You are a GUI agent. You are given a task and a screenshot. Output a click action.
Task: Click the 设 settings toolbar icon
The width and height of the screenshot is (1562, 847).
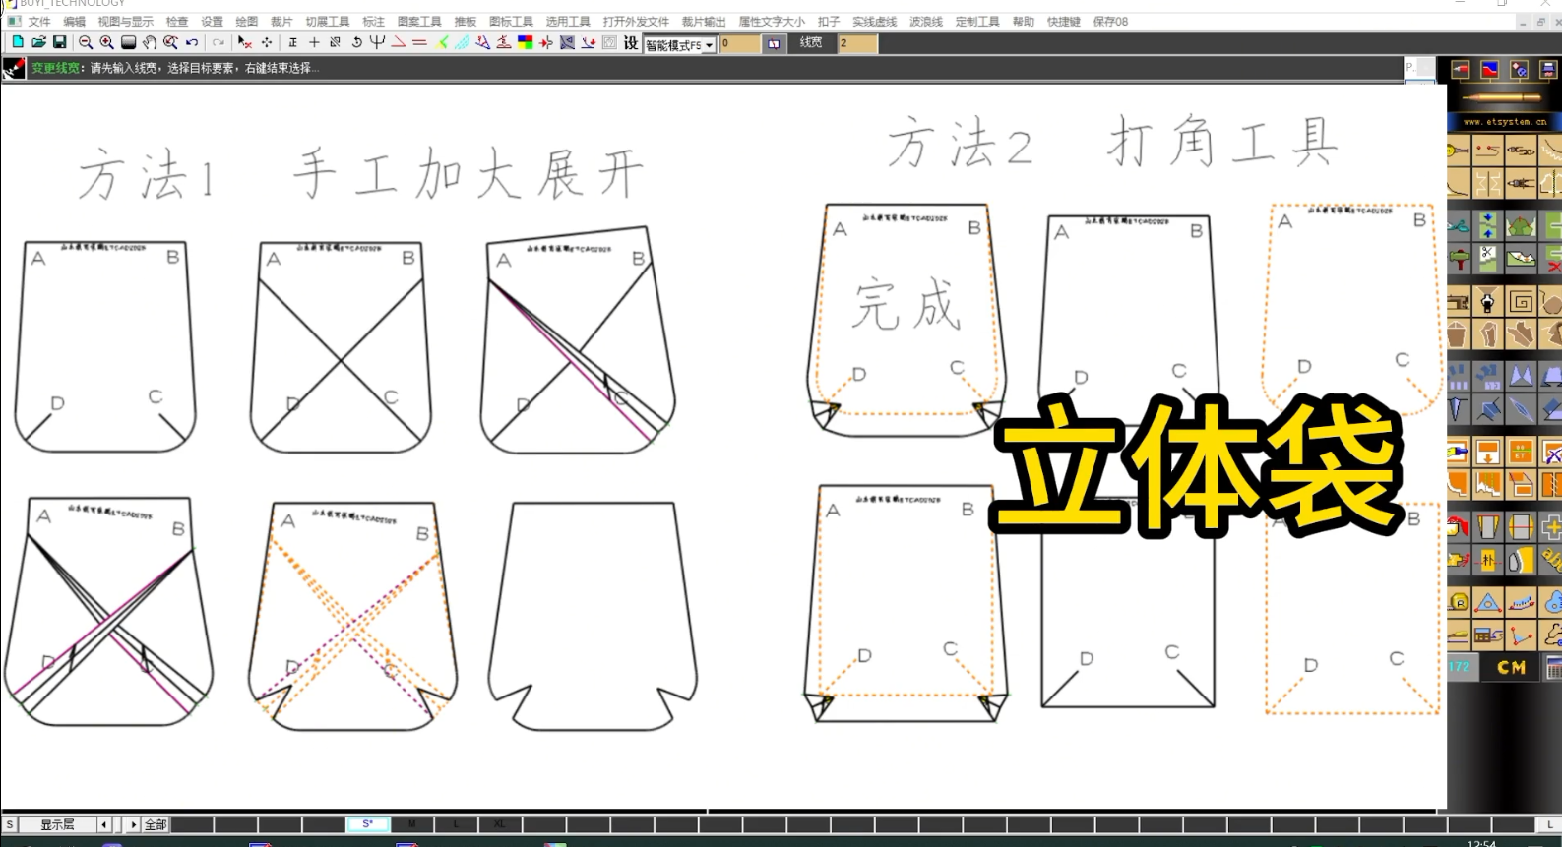coord(631,42)
